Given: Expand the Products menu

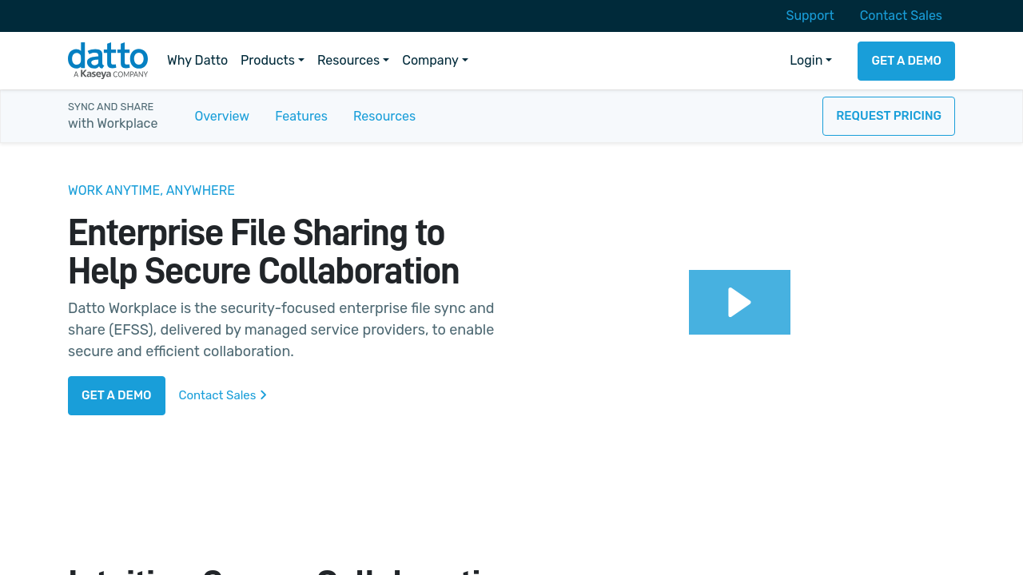Looking at the screenshot, I should coord(272,61).
